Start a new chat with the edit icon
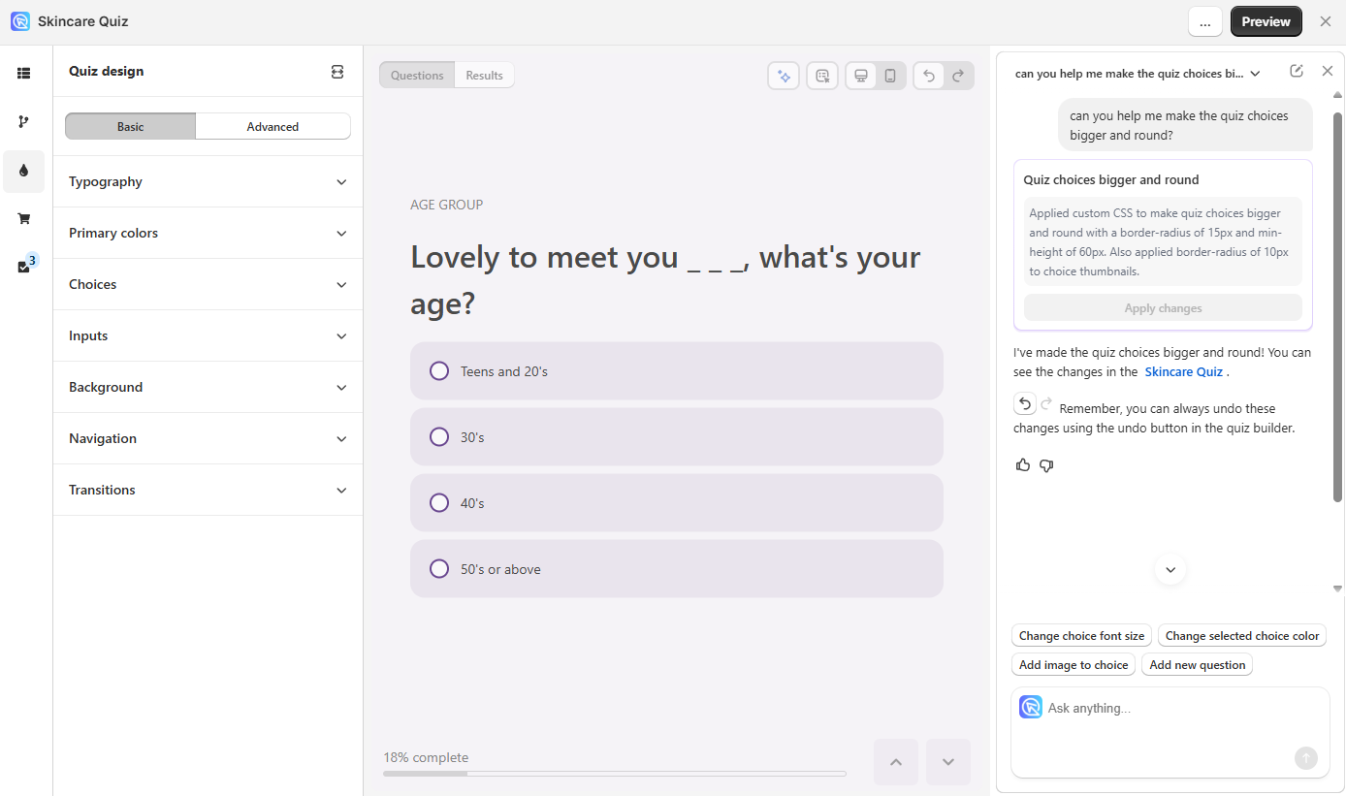This screenshot has width=1346, height=796. coord(1297,71)
